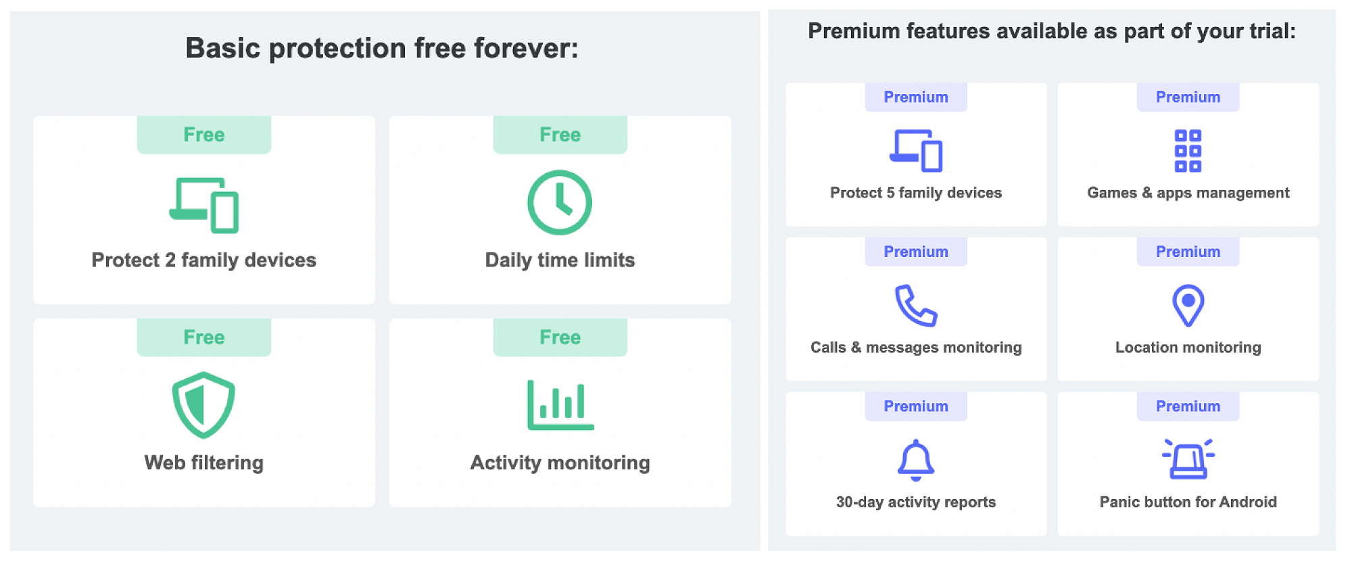This screenshot has height=566, width=1352.
Task: Click the "Activity monitoring" label
Action: (560, 463)
